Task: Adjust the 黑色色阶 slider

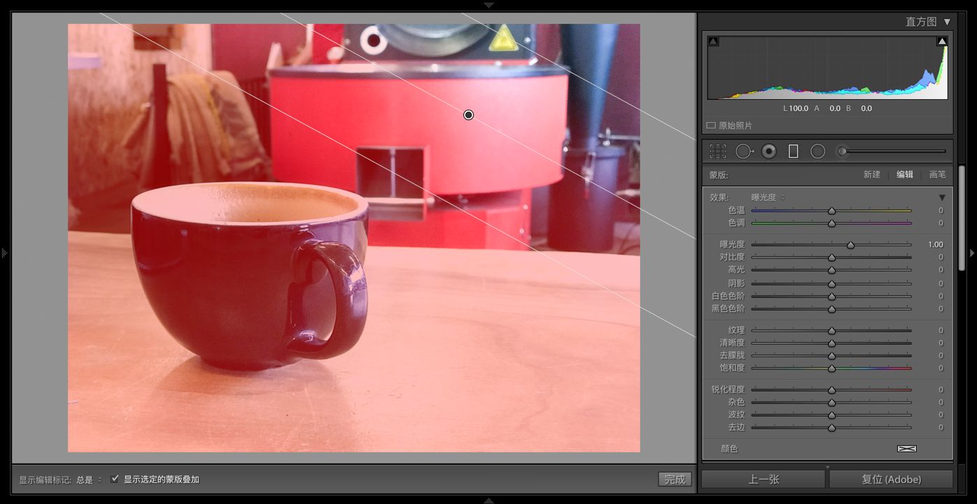Action: click(x=832, y=309)
